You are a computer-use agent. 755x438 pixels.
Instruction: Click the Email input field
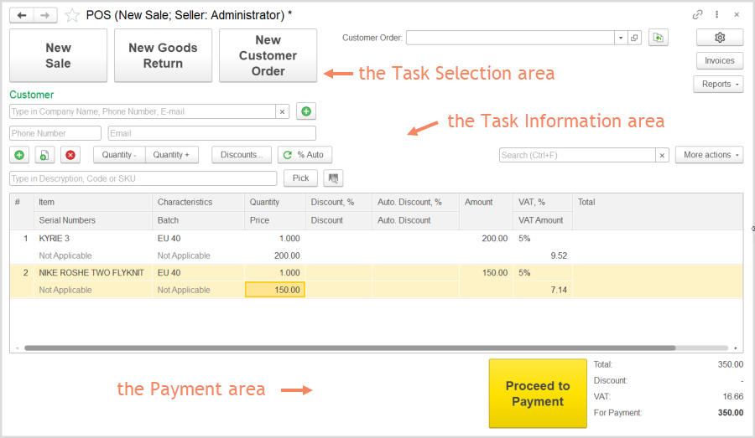(x=212, y=133)
